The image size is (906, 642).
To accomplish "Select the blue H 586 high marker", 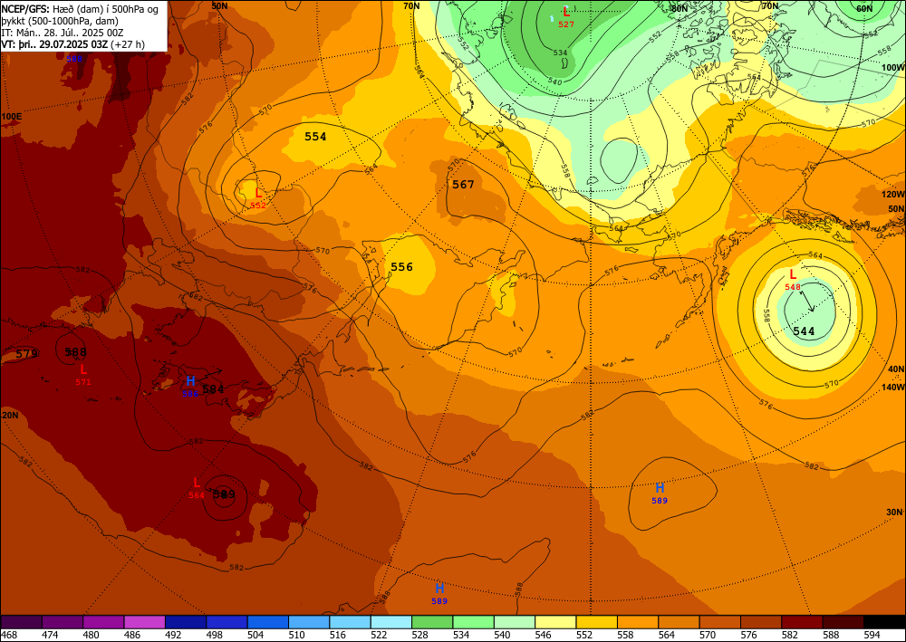I will click(x=190, y=387).
